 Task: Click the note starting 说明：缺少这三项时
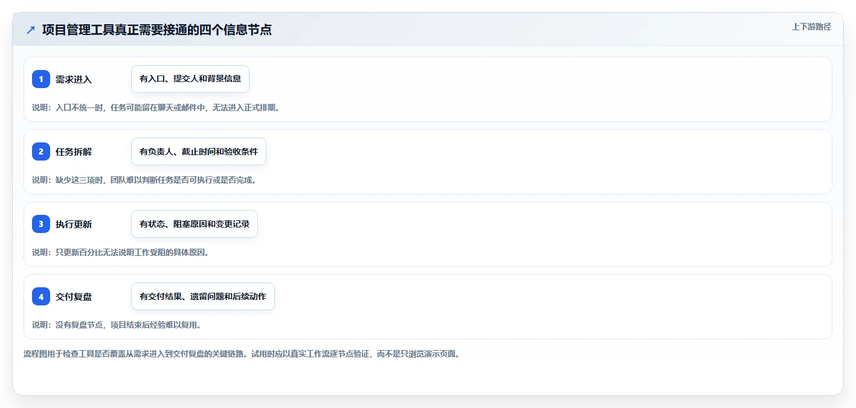pos(144,180)
